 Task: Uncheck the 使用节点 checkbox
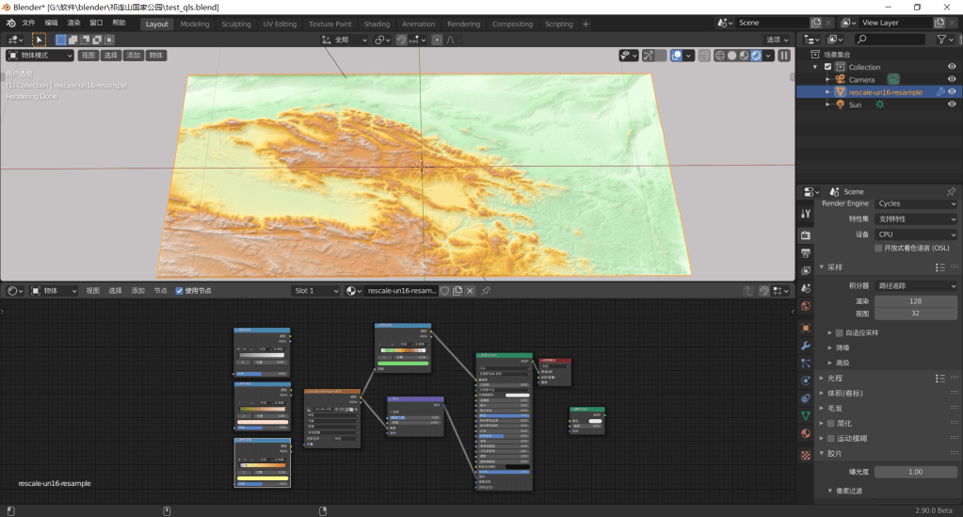[x=179, y=291]
